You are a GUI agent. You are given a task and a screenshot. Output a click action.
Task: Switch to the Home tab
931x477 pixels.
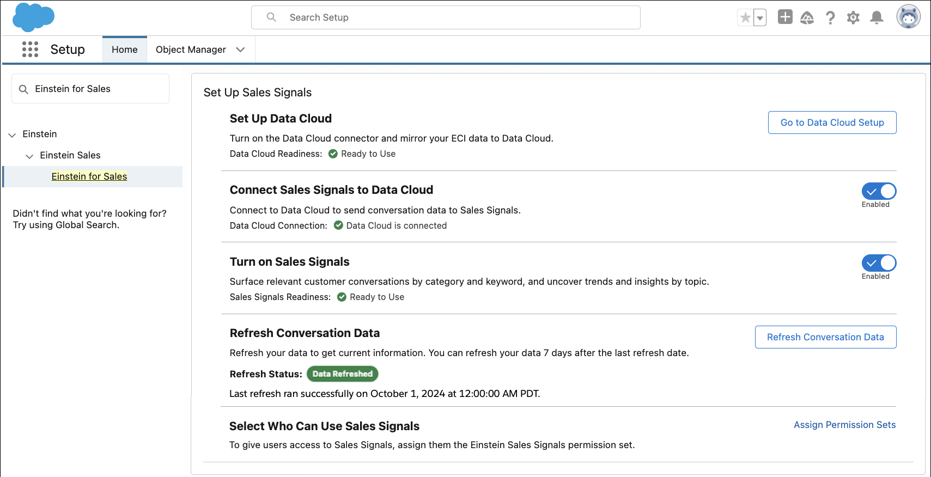click(x=125, y=50)
